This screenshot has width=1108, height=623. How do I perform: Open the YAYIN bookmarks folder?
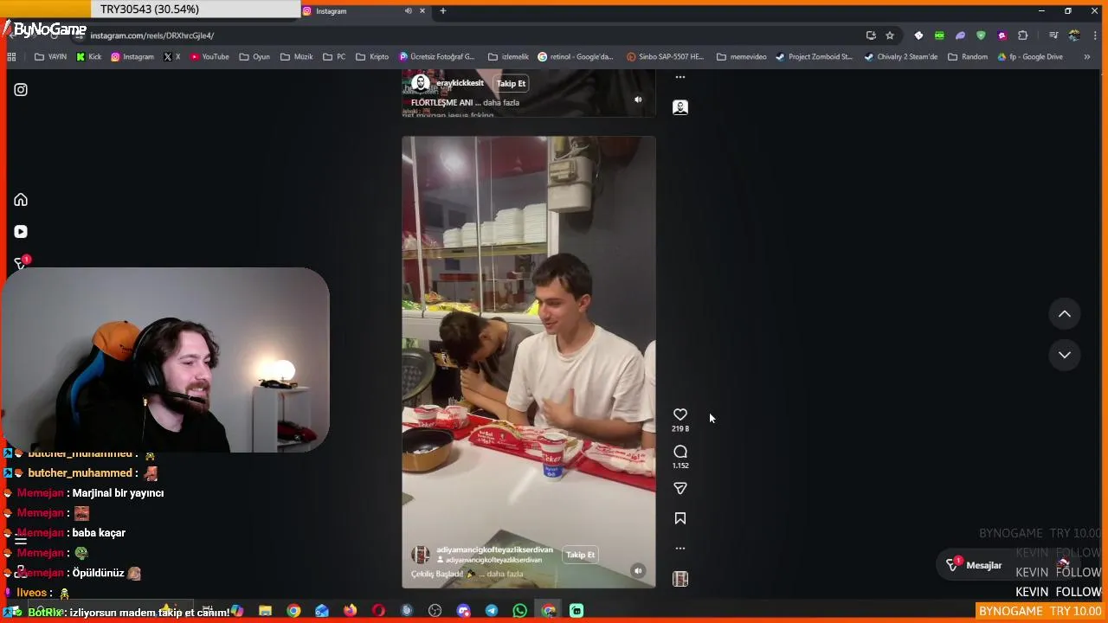pyautogui.click(x=50, y=57)
